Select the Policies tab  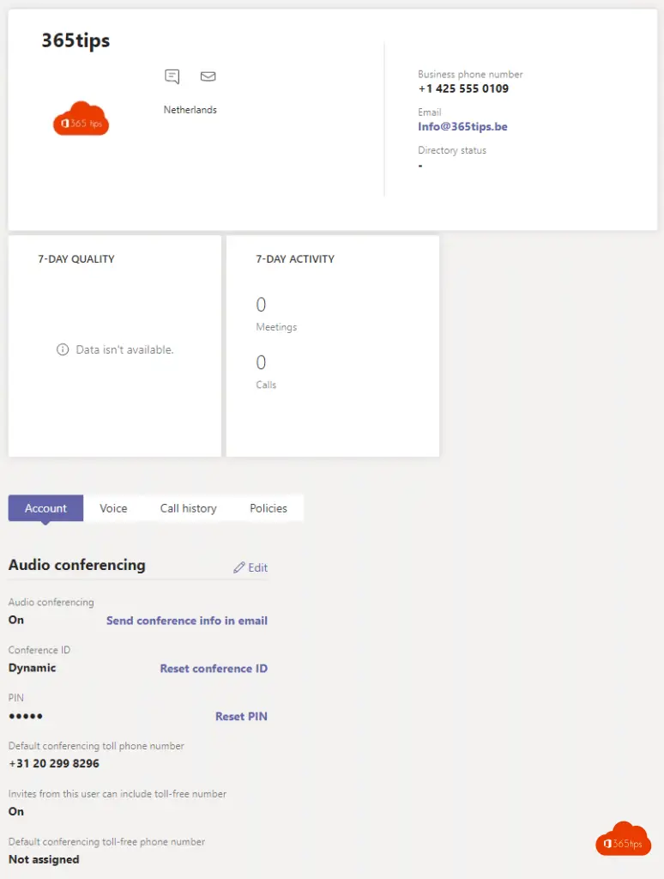[269, 508]
